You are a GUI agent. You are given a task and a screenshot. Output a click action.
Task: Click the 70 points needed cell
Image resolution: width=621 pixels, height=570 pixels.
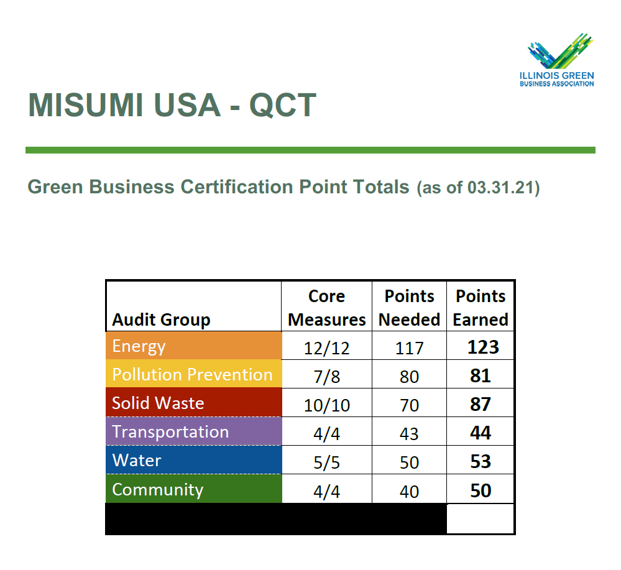tap(409, 403)
